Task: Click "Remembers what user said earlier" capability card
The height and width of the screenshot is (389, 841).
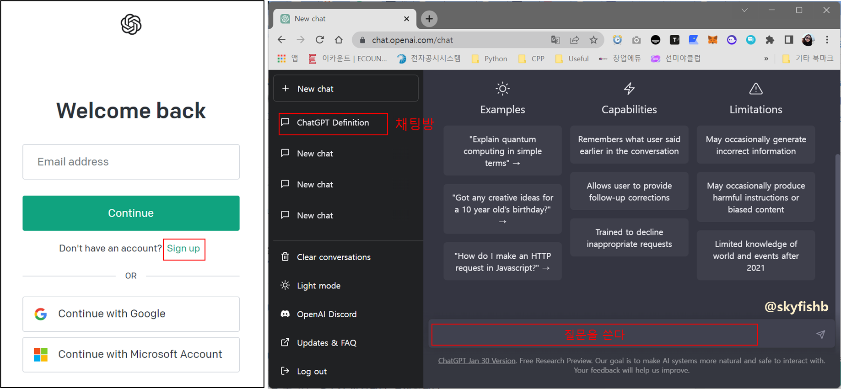Action: tap(629, 145)
